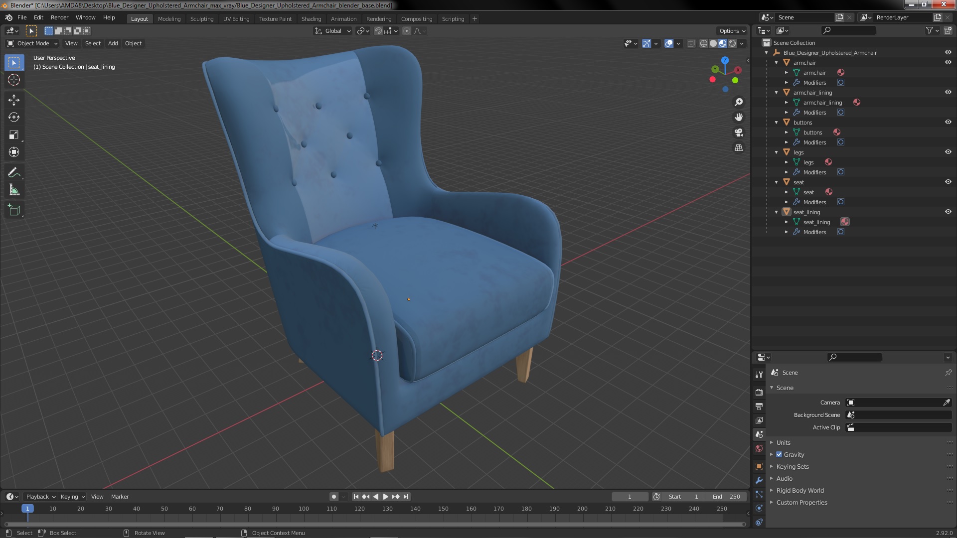The height and width of the screenshot is (538, 957).
Task: Select the Move tool
Action: point(14,100)
